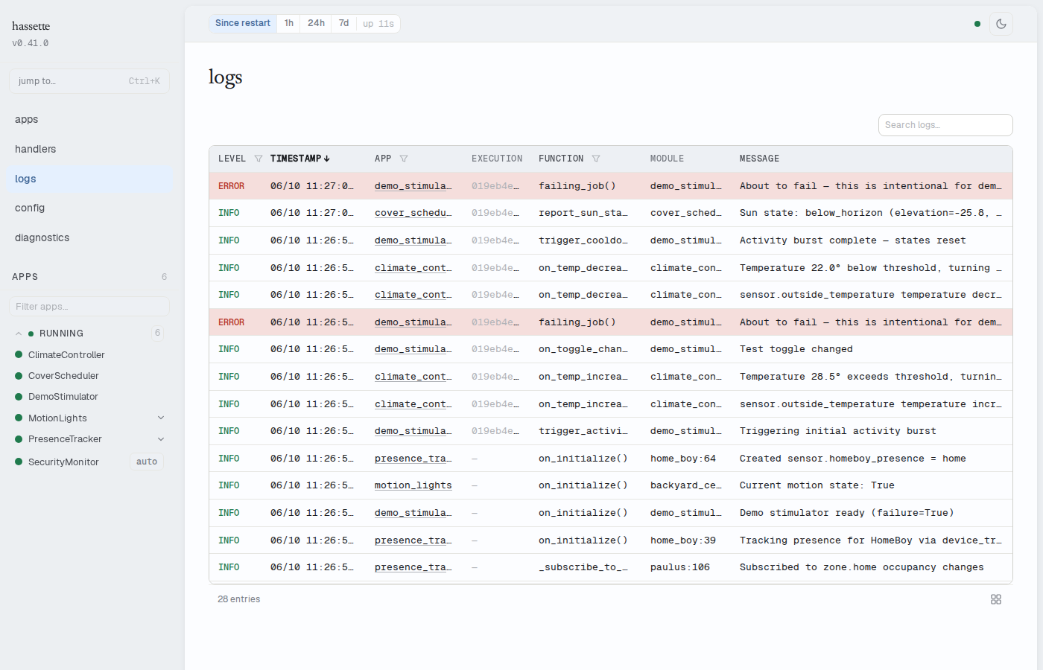Click the column layout grid icon
The image size is (1043, 670).
(996, 599)
